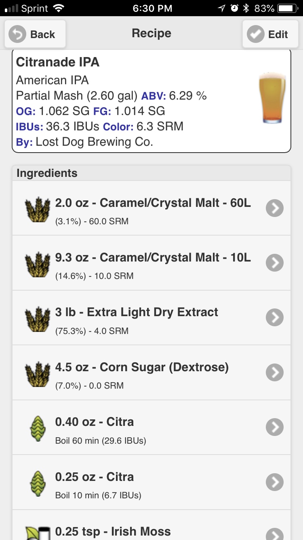Open details chevron for Caramel/Crystal Malt 10L
The image size is (303, 540).
275,263
